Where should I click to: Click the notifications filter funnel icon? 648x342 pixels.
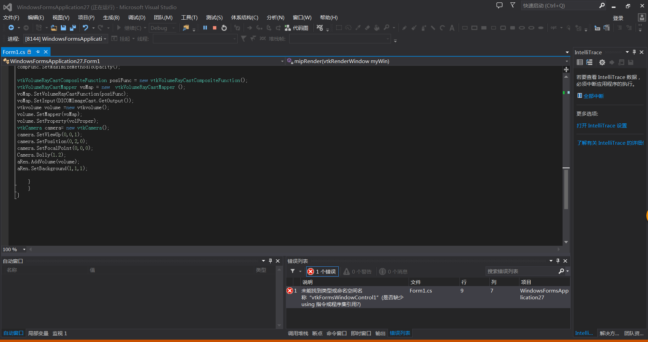pos(513,5)
